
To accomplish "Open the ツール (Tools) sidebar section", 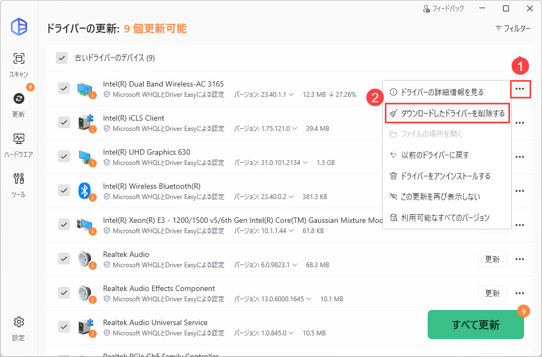I will [x=18, y=185].
